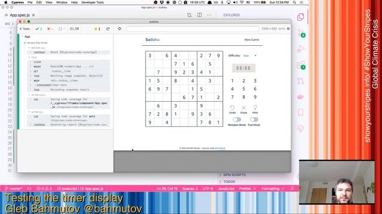Click errors and warnings count in status bar

click(x=44, y=188)
